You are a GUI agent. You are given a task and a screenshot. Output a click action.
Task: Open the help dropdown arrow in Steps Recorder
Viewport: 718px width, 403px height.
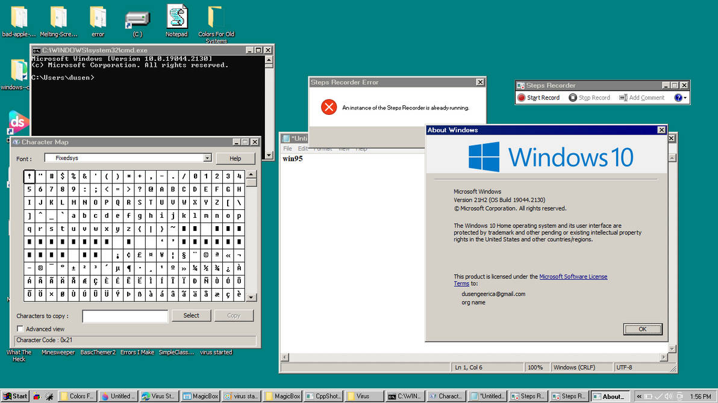point(685,98)
